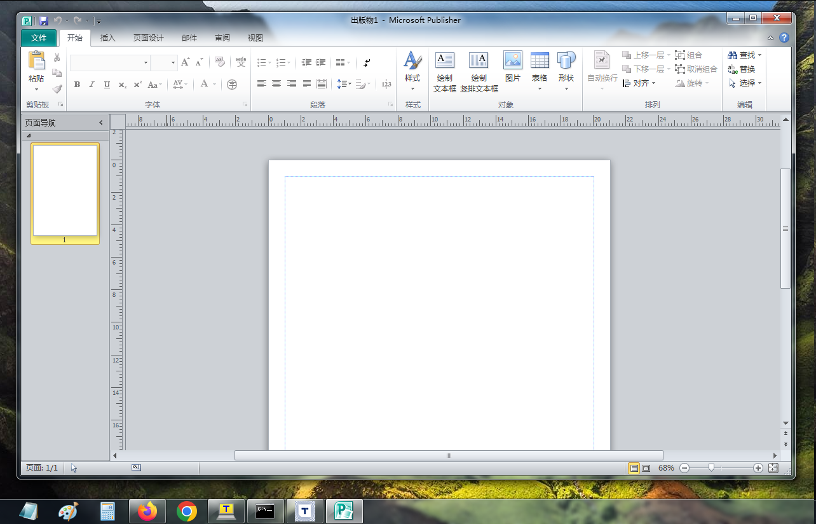The image size is (816, 524).
Task: Switch to the Insert (插入) tab
Action: click(108, 38)
